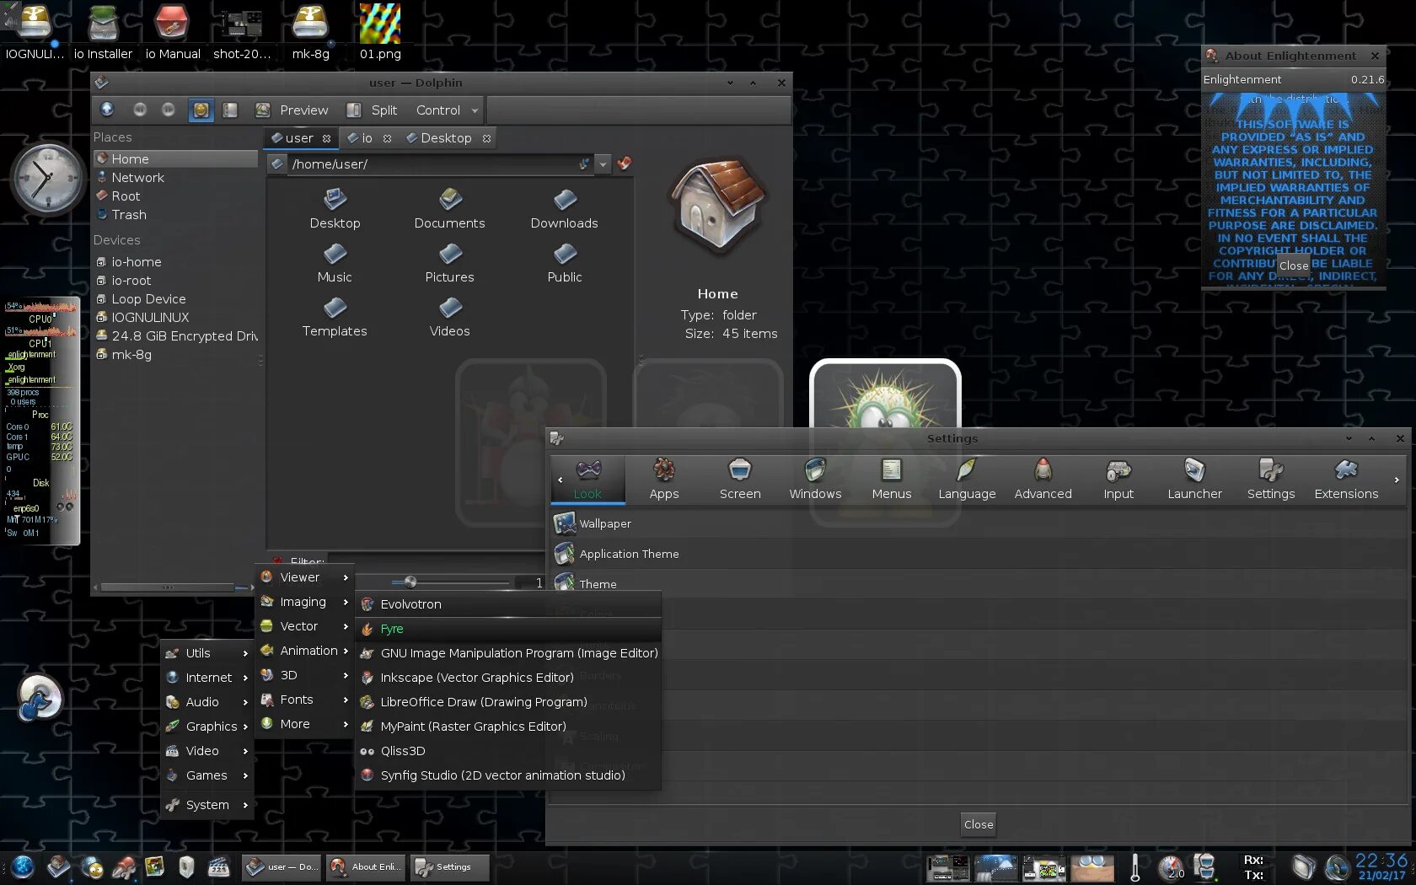
Task: Click the red clear-location icon in Dolphin
Action: point(624,164)
